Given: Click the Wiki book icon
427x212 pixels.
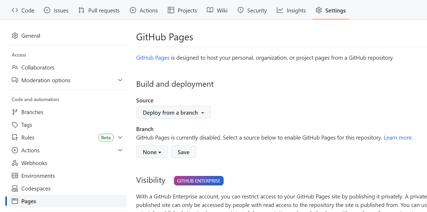Looking at the screenshot, I should [x=210, y=10].
